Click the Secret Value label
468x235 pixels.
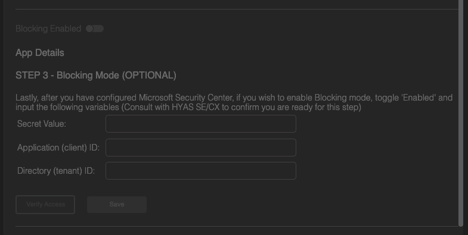(x=42, y=124)
